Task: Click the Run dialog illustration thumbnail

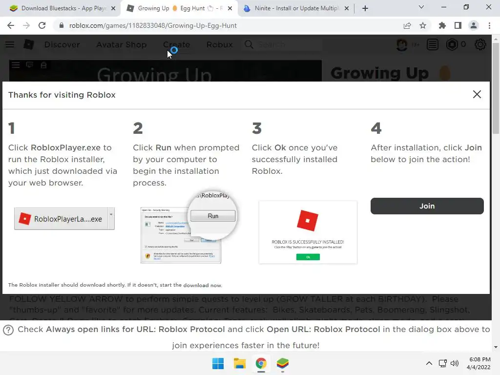Action: pos(188,229)
